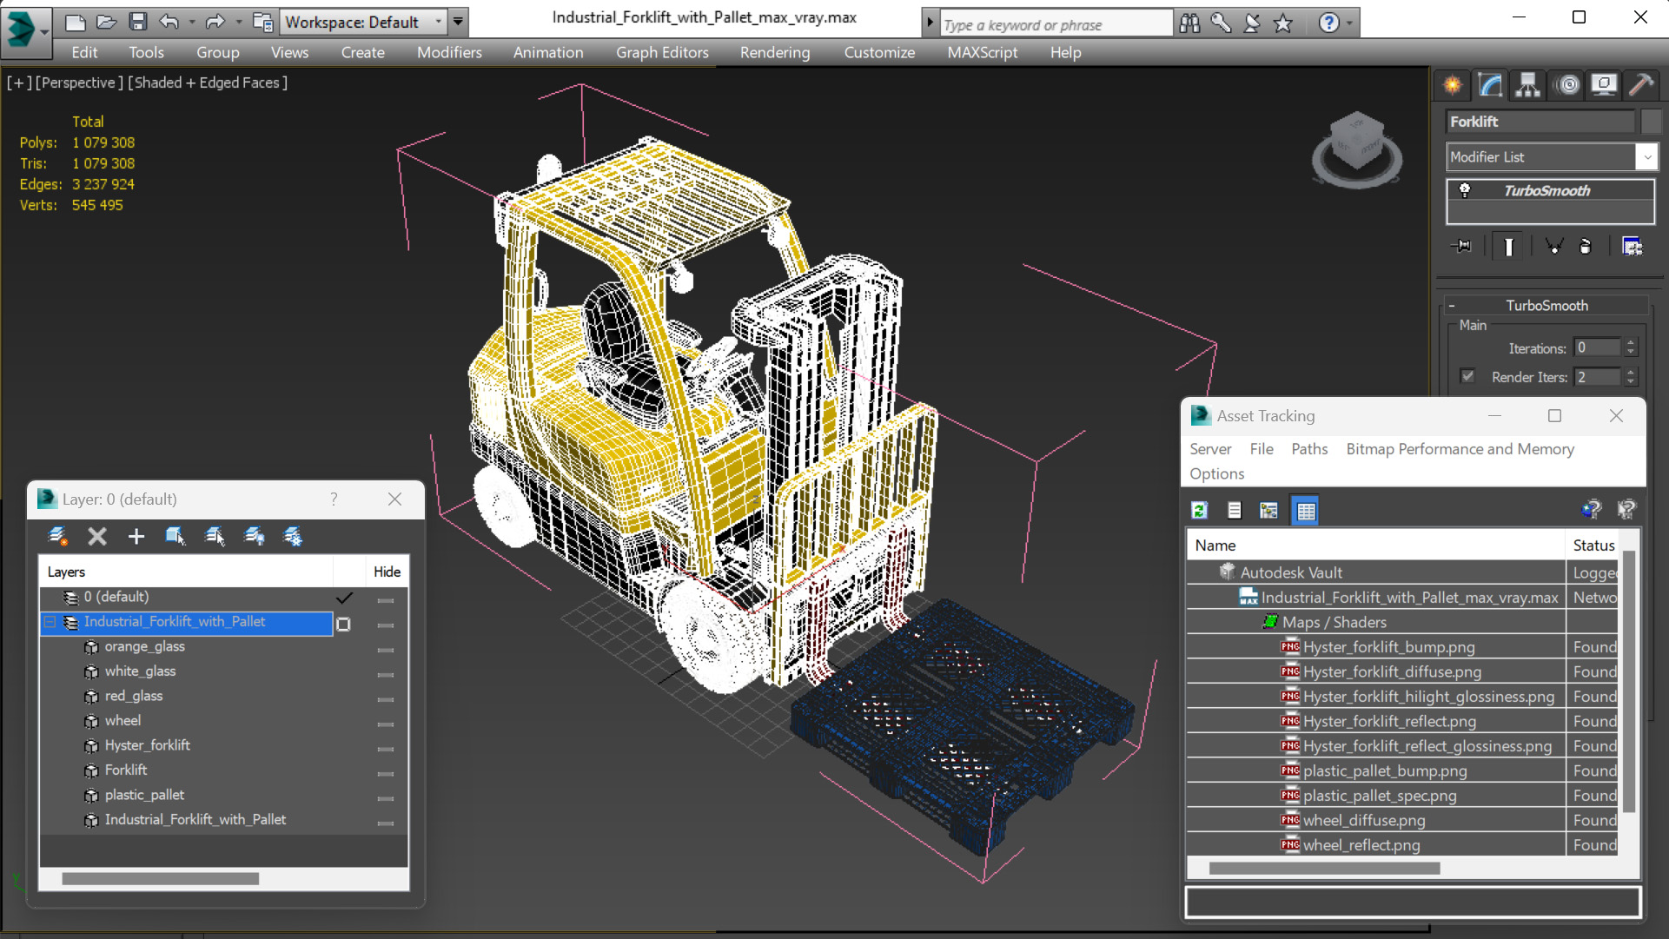Click Make Unique icon in modifier stack
Screen dimensions: 1669x939
1553,247
